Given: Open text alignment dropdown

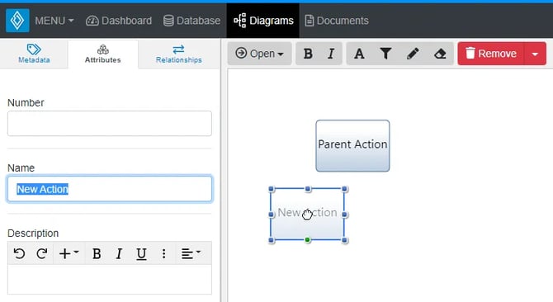Looking at the screenshot, I should click(x=191, y=253).
